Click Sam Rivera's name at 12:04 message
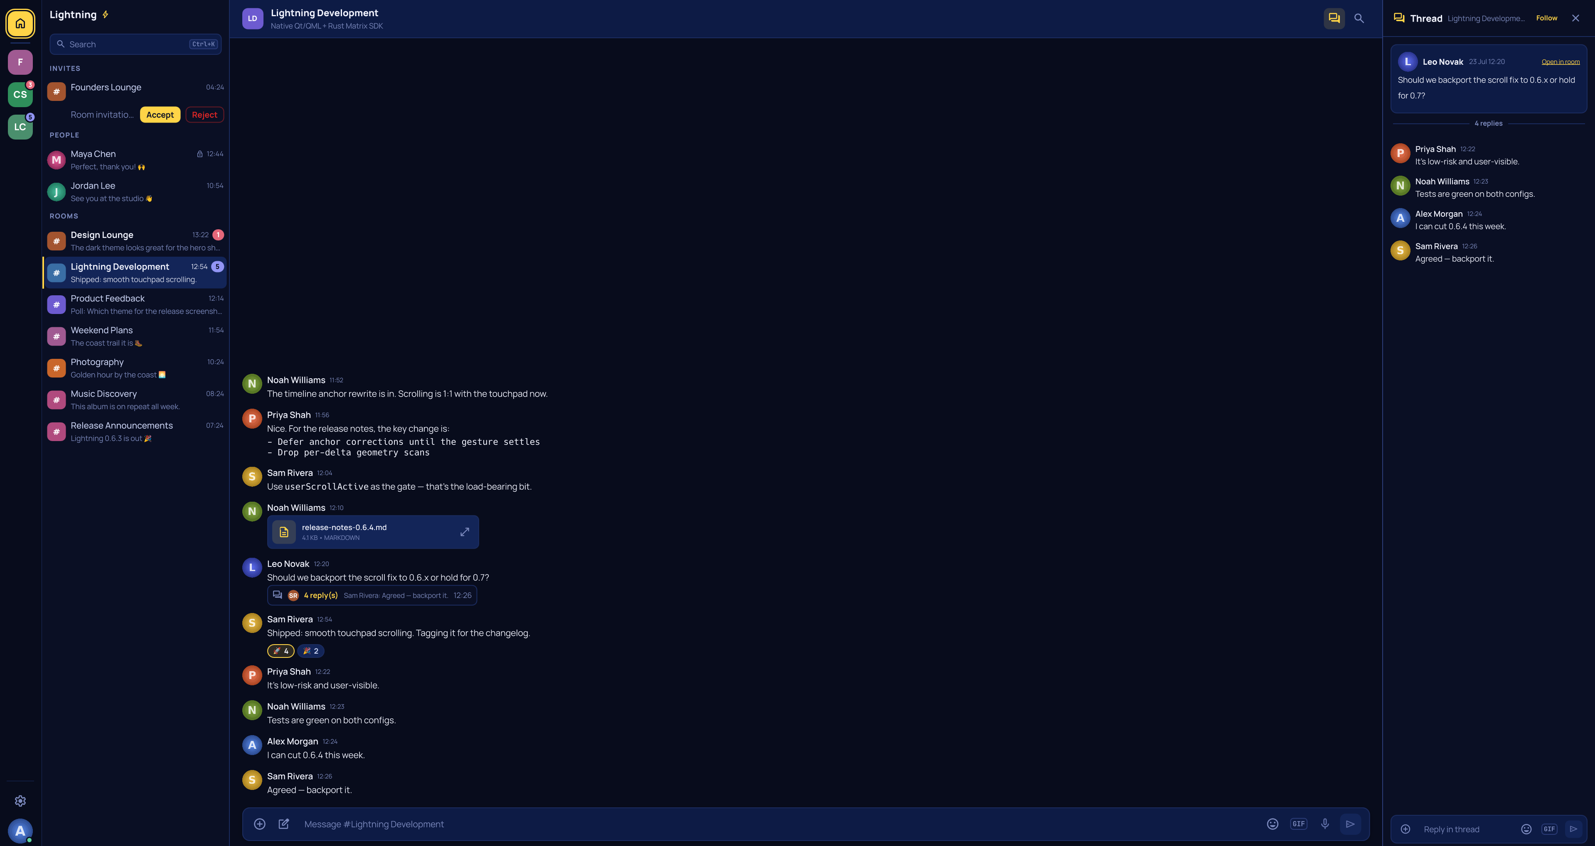Screen dimensions: 1595x846 [x=290, y=473]
